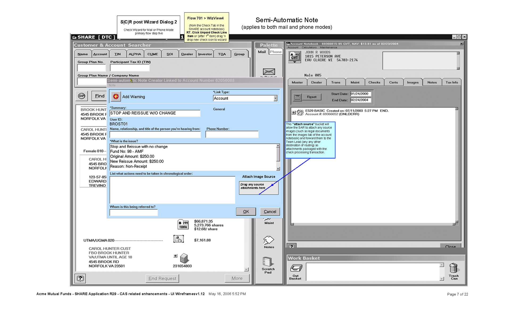Expand the E529 BASIC note entry
This screenshot has height=310, width=511.
(294, 112)
